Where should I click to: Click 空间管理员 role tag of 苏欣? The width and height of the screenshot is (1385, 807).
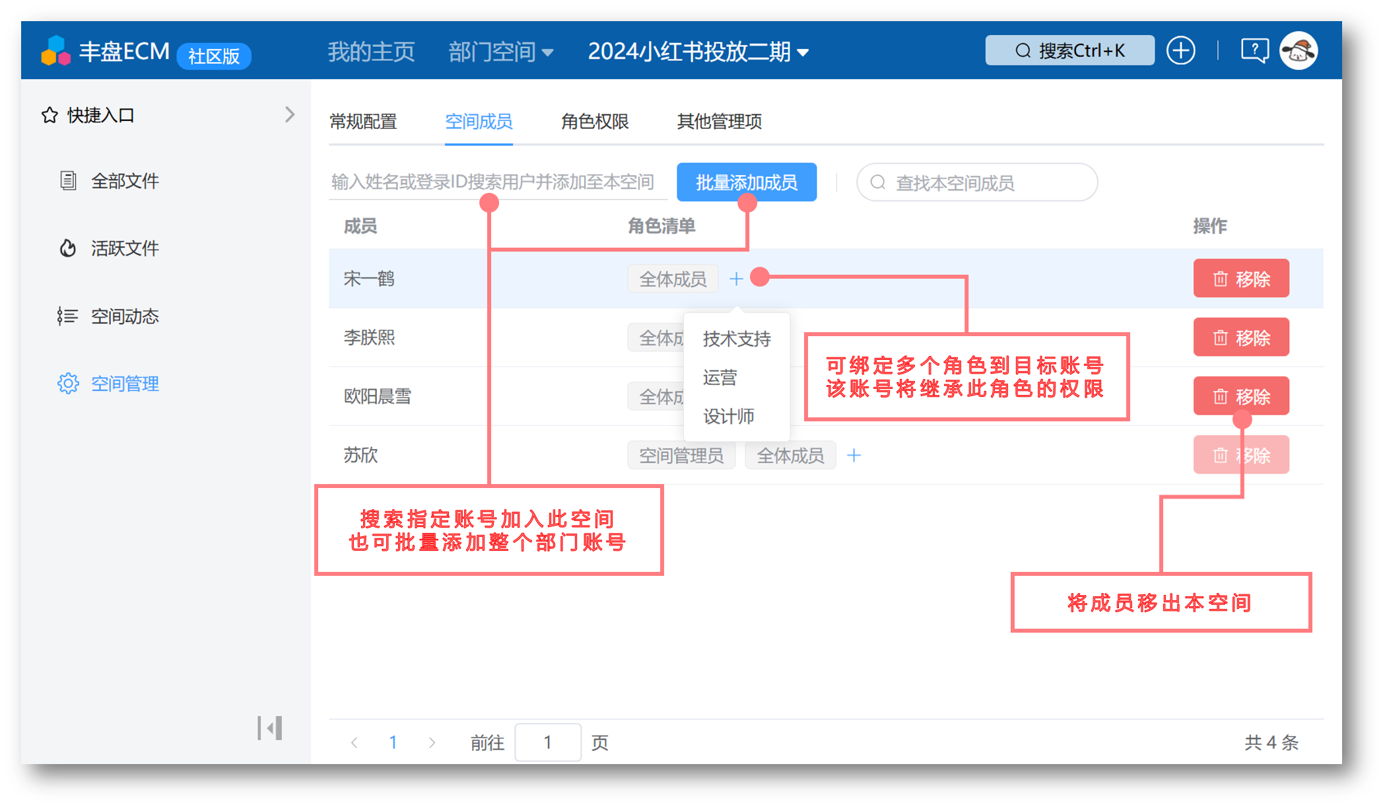pos(681,456)
